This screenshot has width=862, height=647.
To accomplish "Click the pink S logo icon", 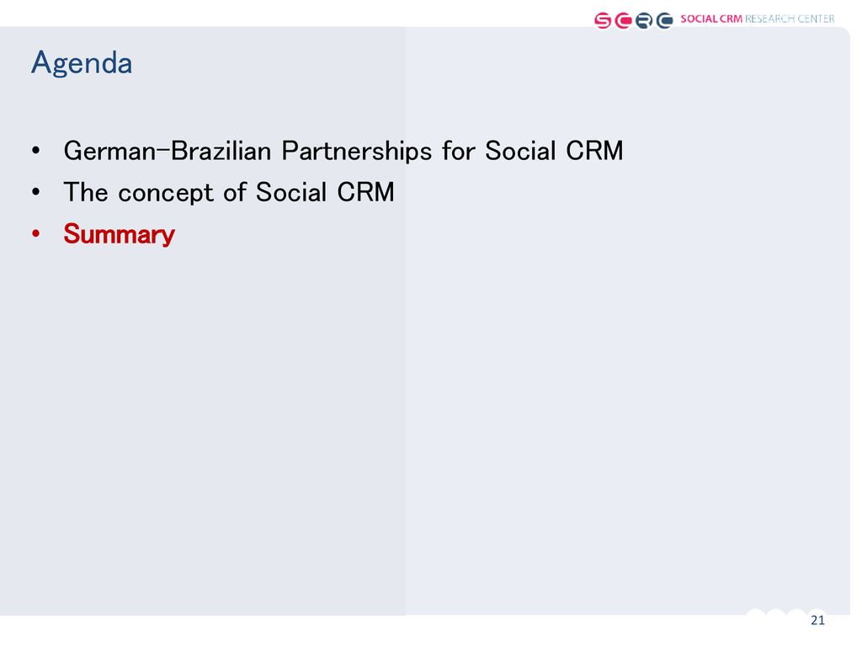I will click(x=603, y=21).
